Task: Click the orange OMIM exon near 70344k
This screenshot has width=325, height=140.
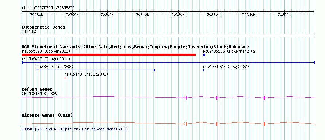Action: 264,124
